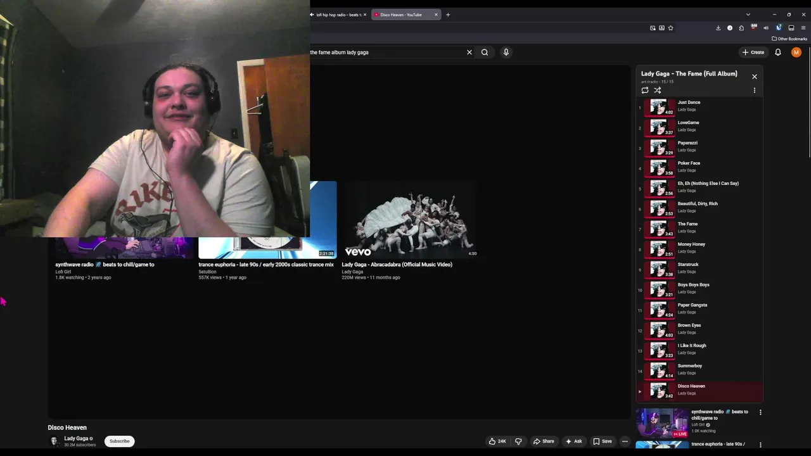Open Lady Gaga channel name link

point(76,438)
